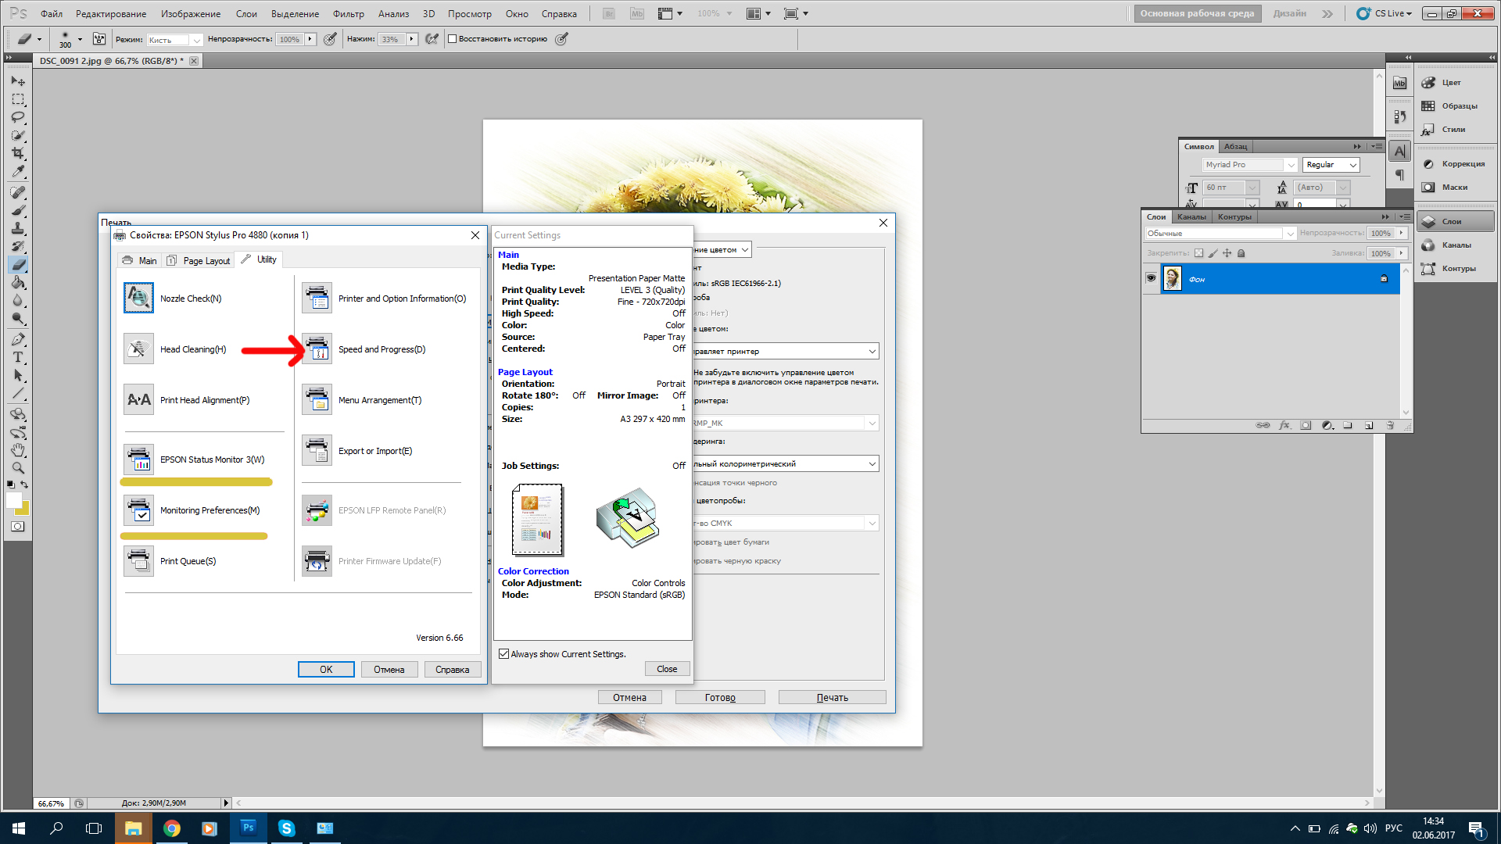Expand the layer blend mode Обычные dropdown

click(x=1290, y=234)
